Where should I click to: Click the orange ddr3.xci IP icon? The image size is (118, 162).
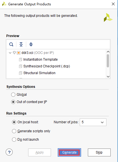[x=19, y=53]
